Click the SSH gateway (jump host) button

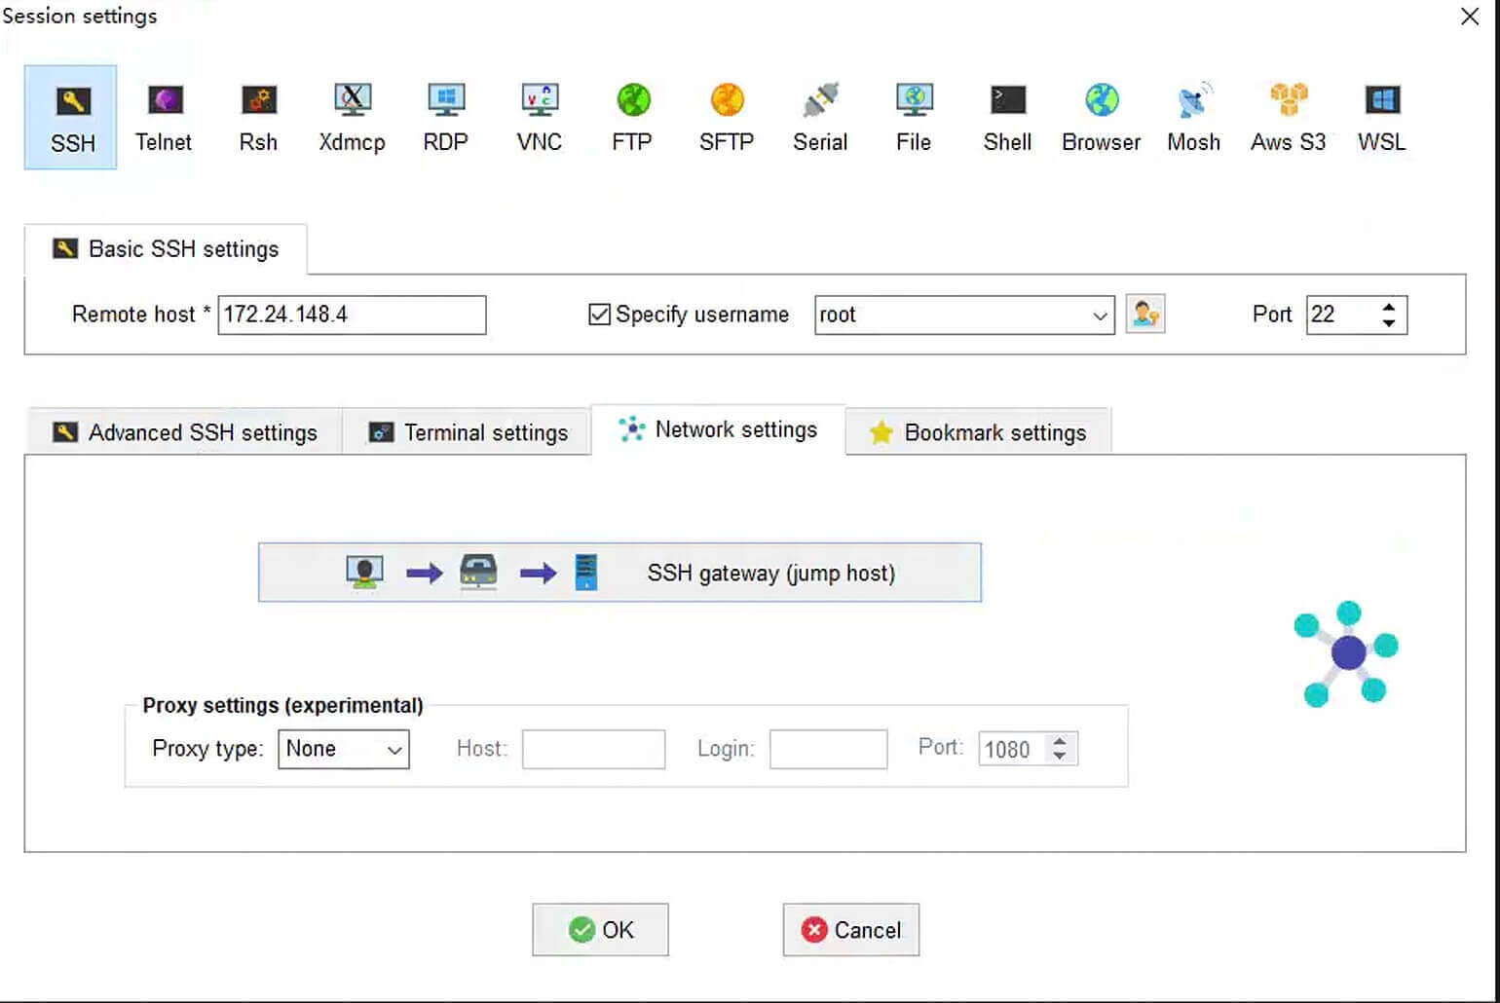pyautogui.click(x=619, y=573)
